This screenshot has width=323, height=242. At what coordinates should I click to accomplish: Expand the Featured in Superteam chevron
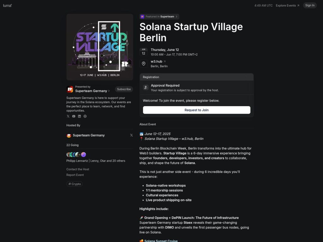[x=177, y=16]
